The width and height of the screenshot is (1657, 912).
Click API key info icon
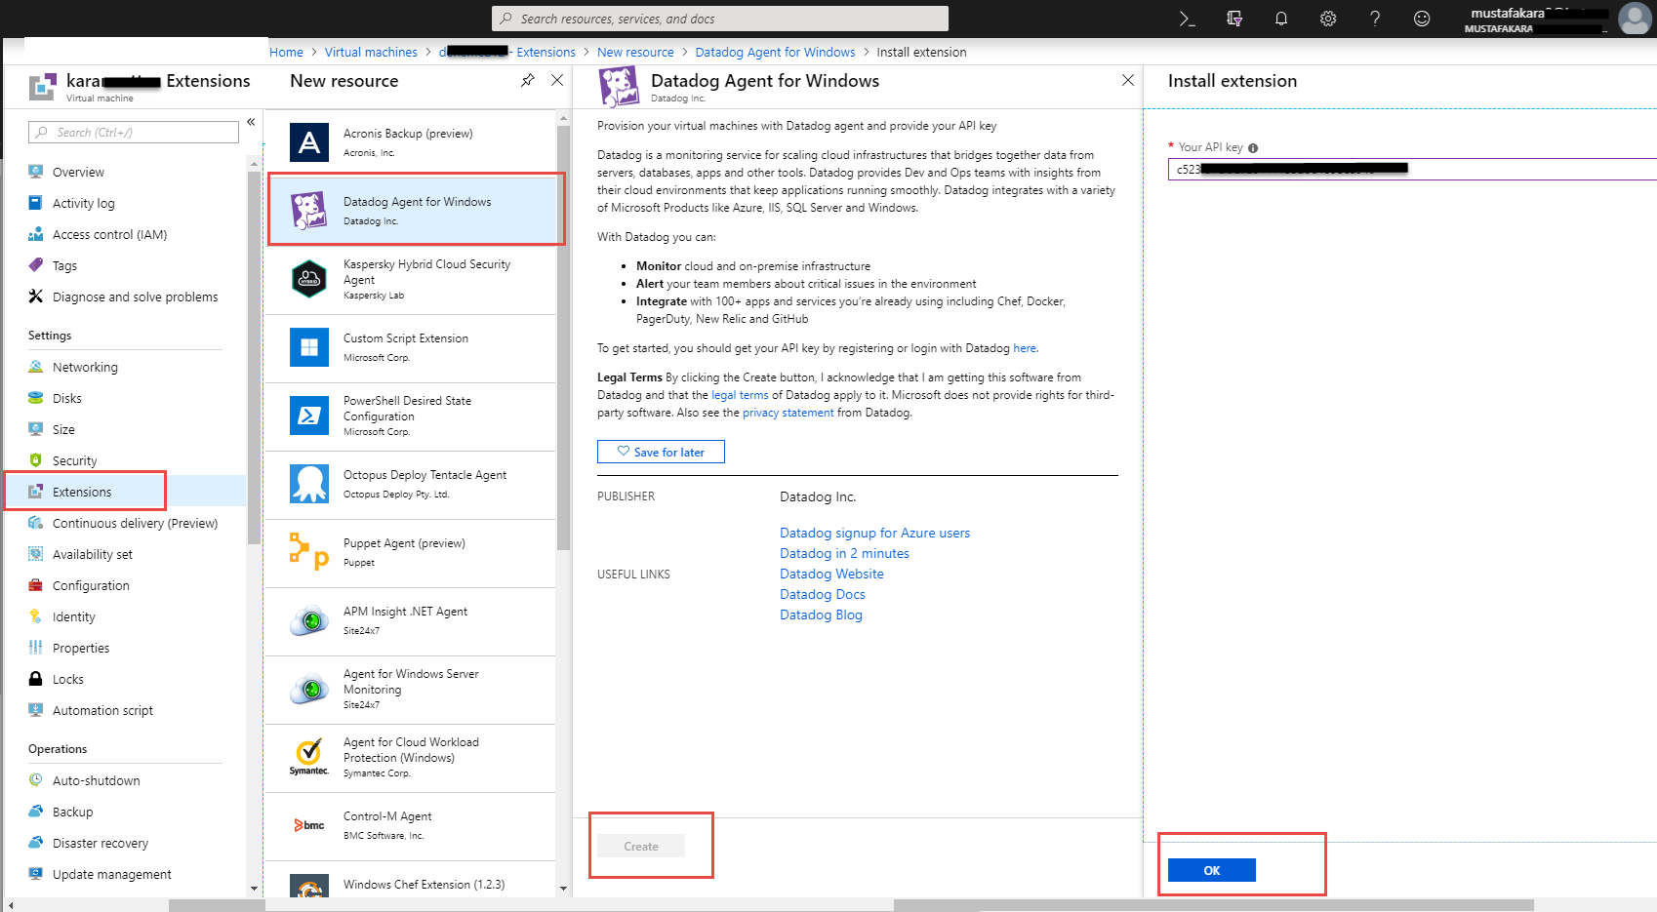(1253, 148)
